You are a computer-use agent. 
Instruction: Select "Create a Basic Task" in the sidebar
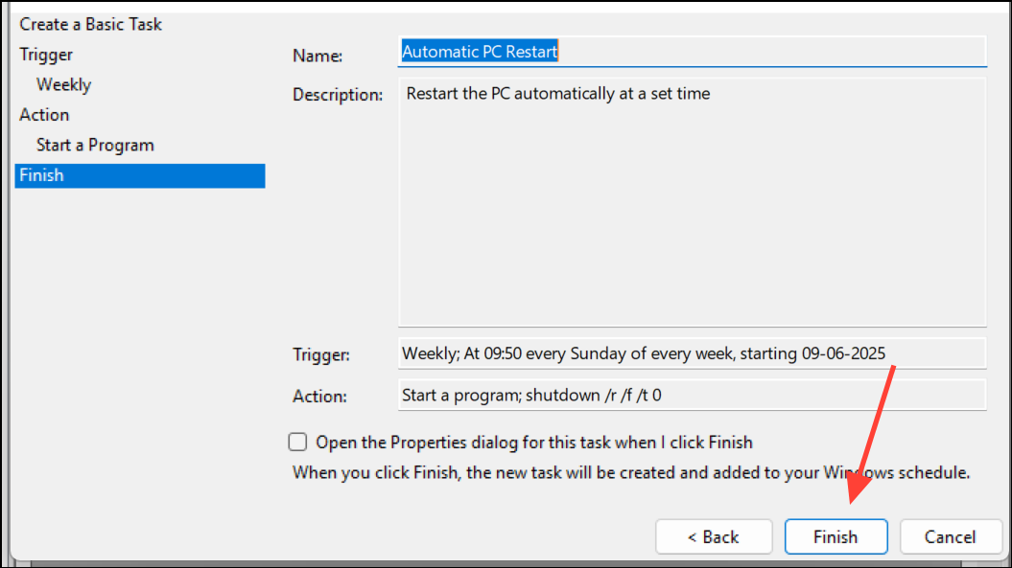tap(90, 24)
